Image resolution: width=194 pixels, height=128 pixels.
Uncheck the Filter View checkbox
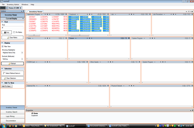pos(2,46)
